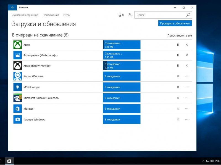Open MSN Погода app icon
Viewport: 221px width, 165px height.
[18, 87]
